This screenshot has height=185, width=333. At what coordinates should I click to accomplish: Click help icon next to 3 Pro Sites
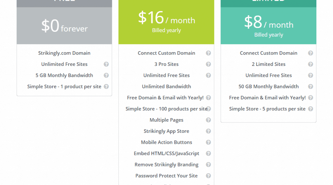208,64
